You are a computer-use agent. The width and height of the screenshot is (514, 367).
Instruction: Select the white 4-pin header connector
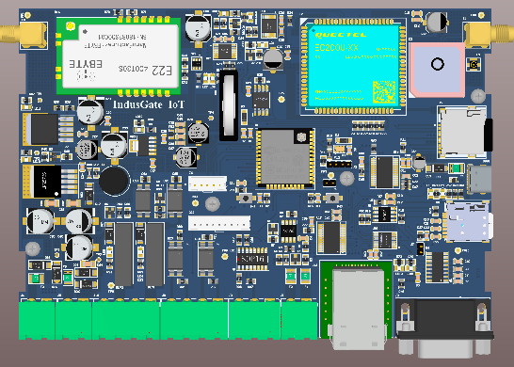(207, 183)
